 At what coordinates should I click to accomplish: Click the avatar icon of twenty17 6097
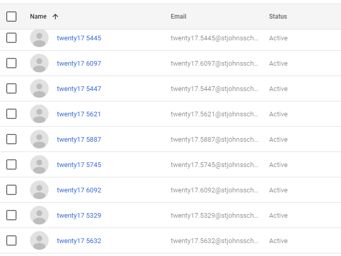[39, 63]
